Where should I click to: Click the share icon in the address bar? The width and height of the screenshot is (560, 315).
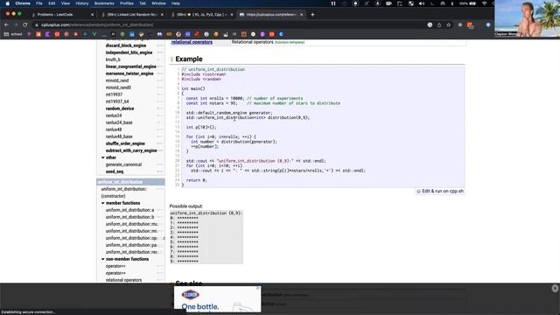coord(439,24)
